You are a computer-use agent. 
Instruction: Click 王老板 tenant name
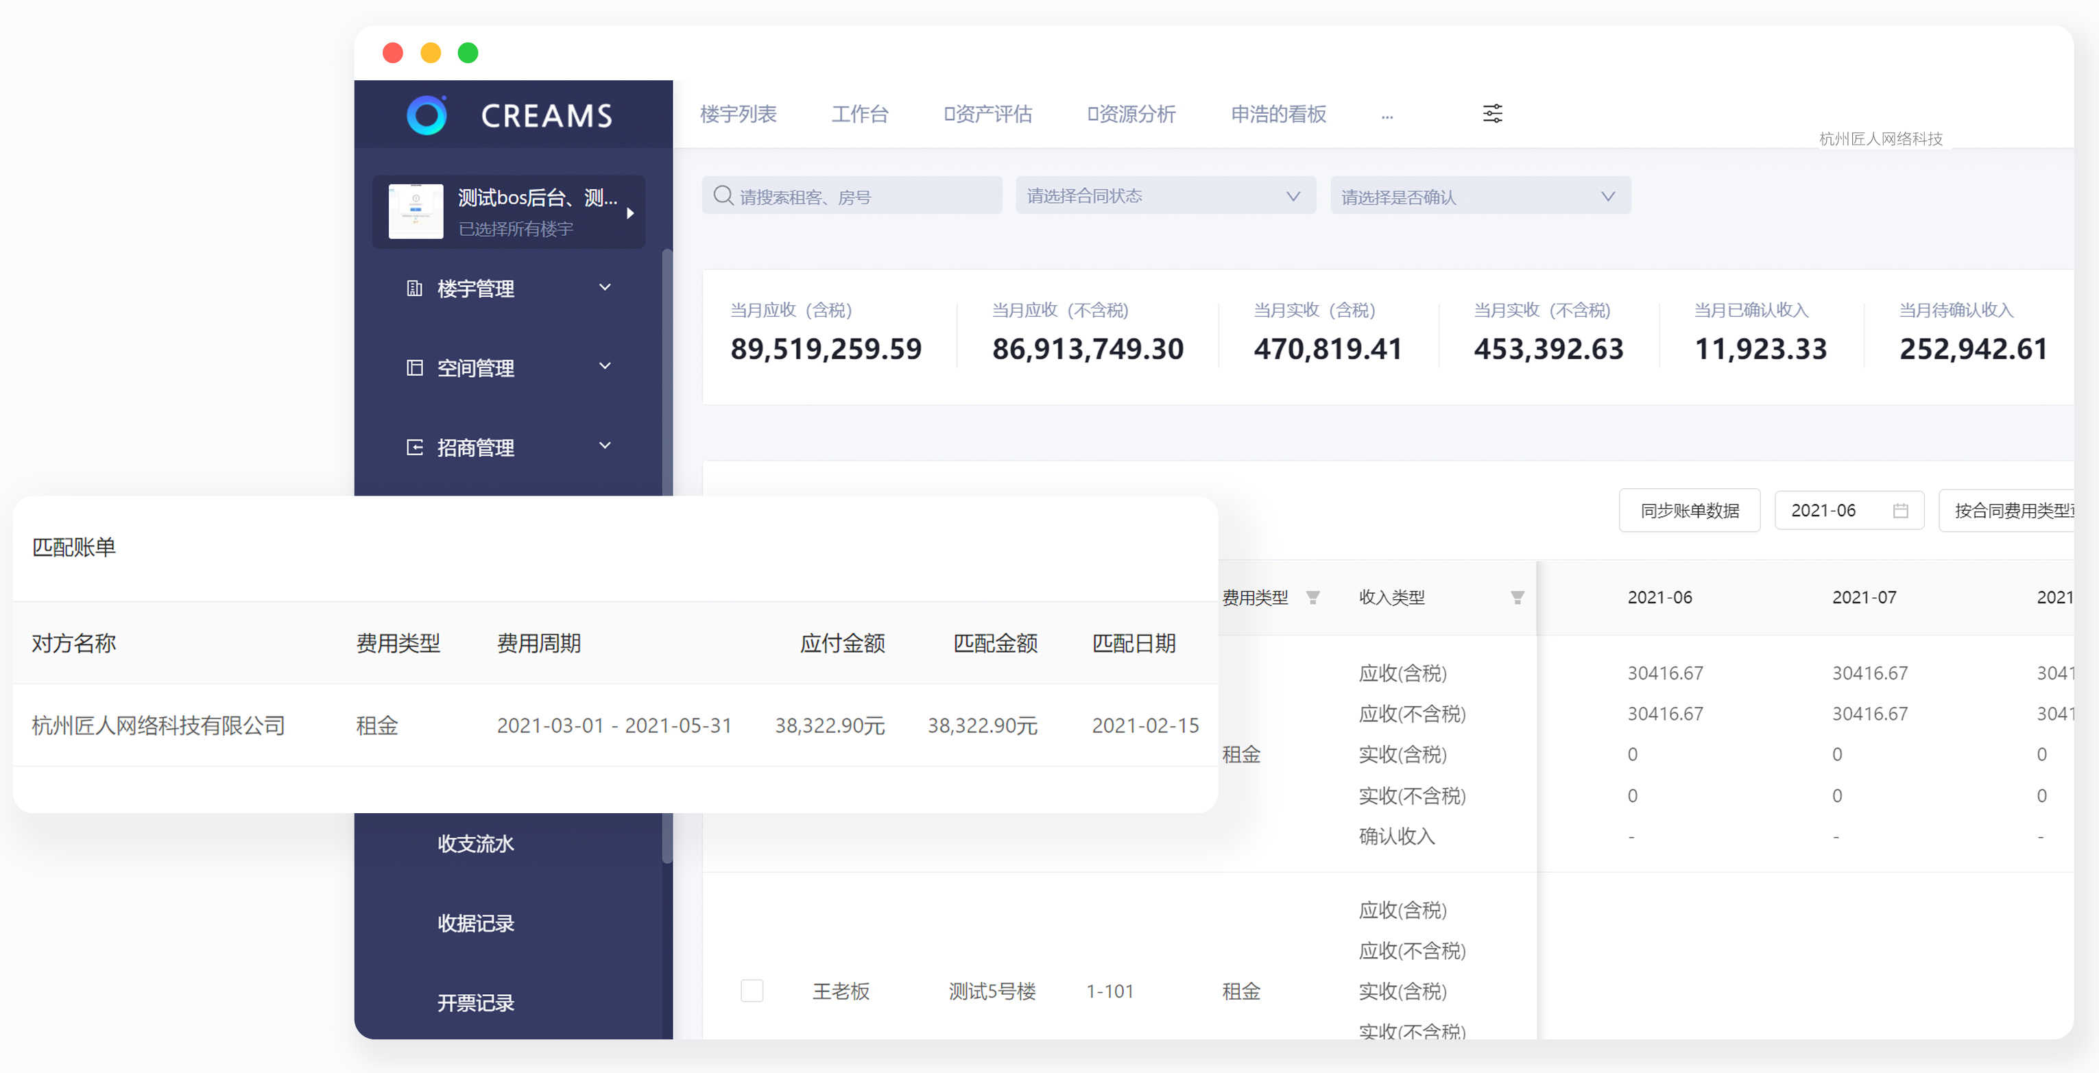pyautogui.click(x=840, y=991)
